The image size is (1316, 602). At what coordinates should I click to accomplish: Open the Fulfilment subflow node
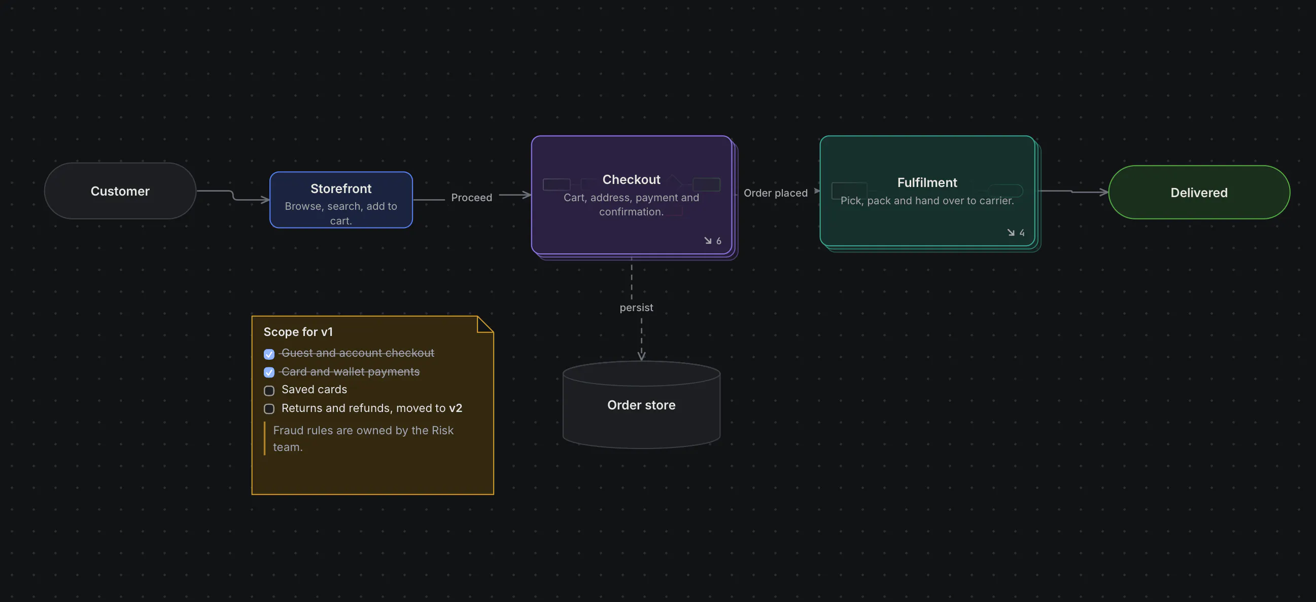[x=927, y=191]
